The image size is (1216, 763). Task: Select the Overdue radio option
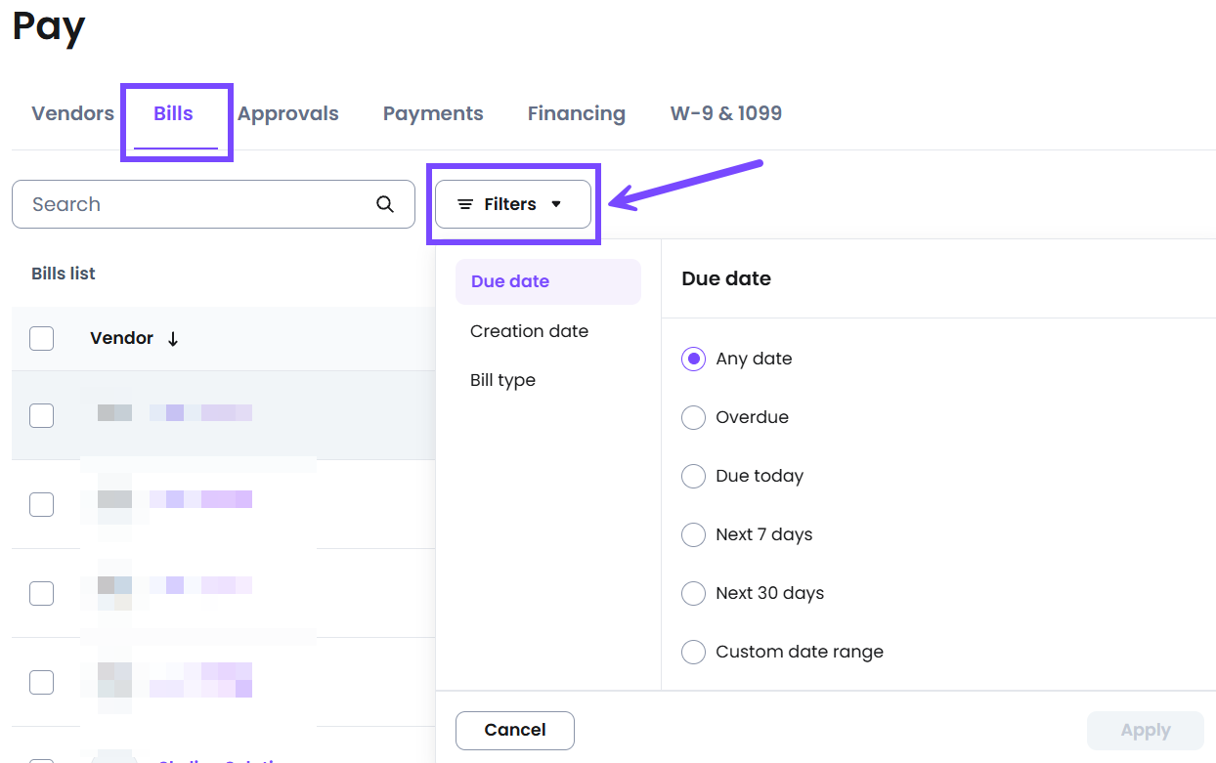(693, 417)
